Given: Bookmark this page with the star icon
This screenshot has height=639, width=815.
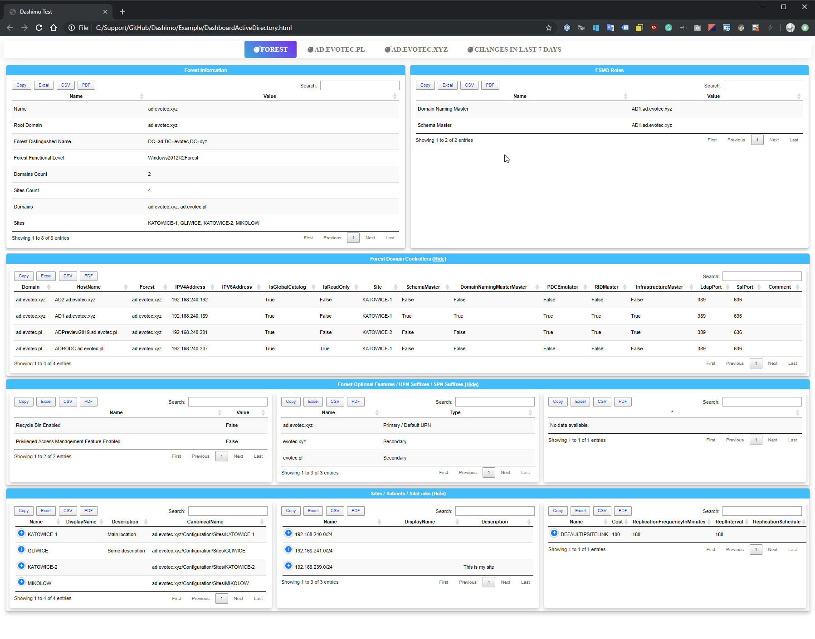Looking at the screenshot, I should click(x=549, y=28).
